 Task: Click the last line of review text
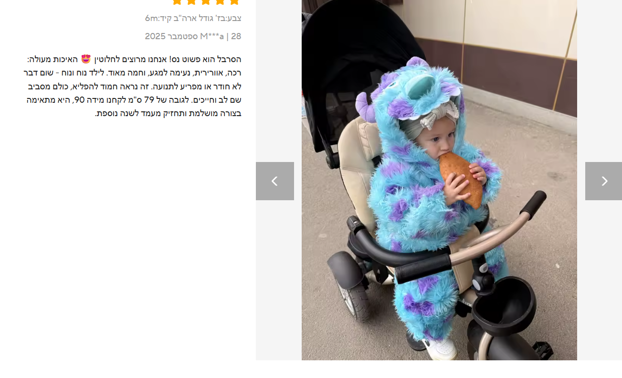pyautogui.click(x=168, y=113)
